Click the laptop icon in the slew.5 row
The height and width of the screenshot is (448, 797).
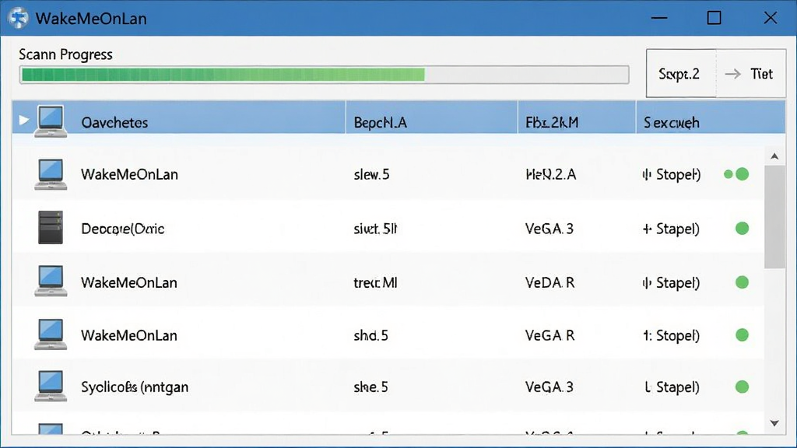click(51, 174)
